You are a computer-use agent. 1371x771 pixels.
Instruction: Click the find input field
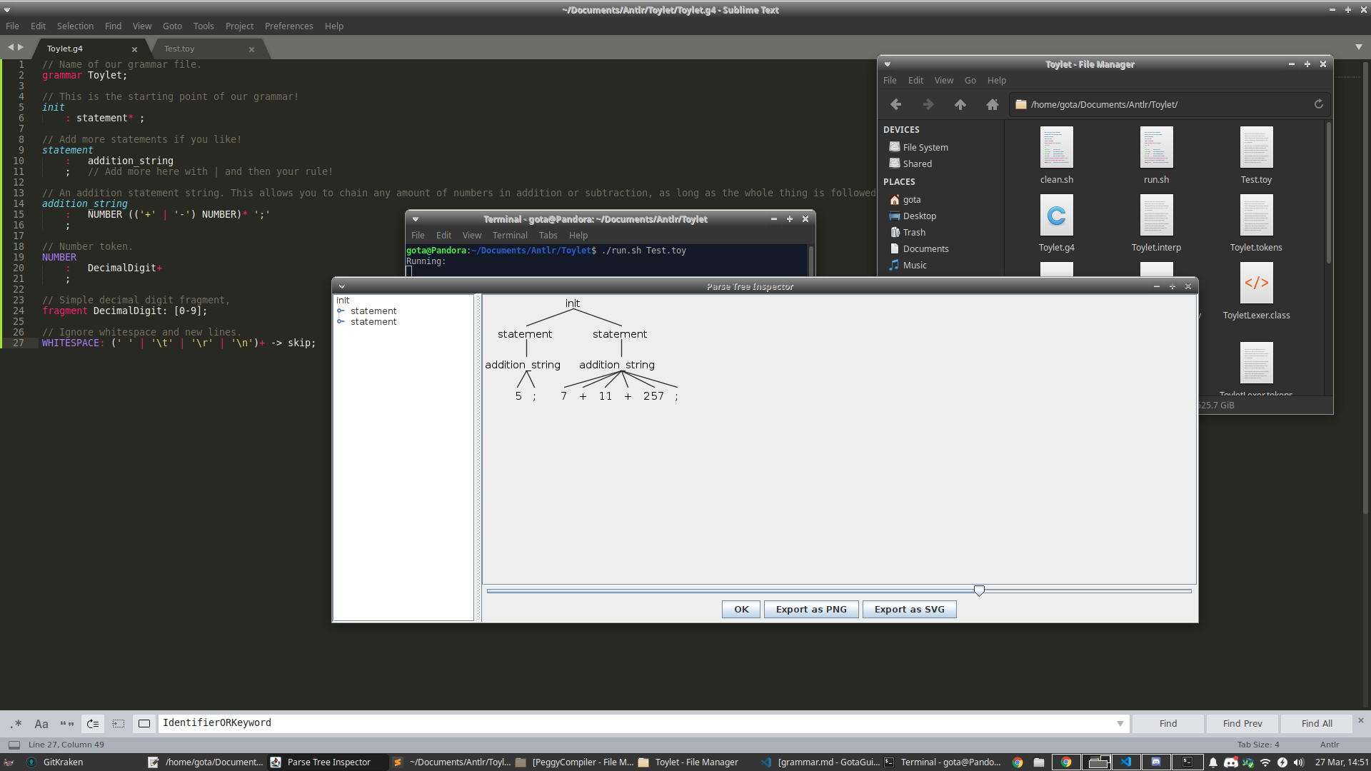(x=636, y=723)
